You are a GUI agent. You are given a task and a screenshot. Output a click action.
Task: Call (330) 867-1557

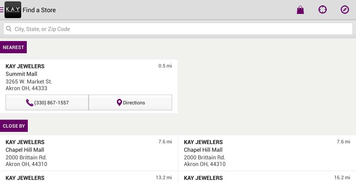pyautogui.click(x=47, y=103)
